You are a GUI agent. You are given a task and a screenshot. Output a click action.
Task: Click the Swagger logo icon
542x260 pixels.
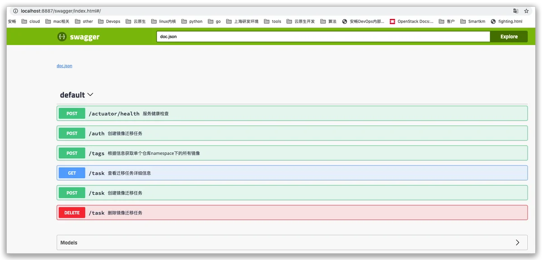(x=62, y=36)
